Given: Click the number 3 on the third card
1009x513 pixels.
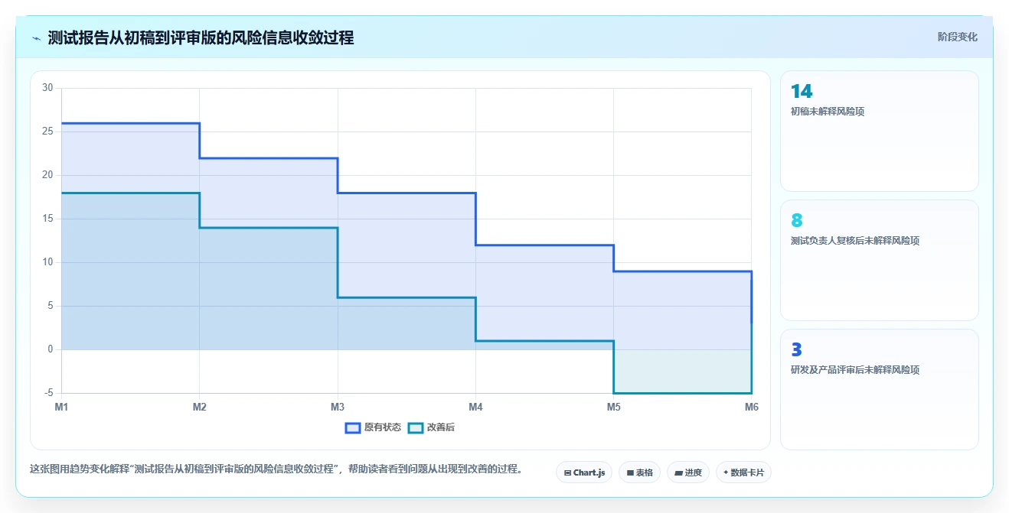Looking at the screenshot, I should [x=797, y=350].
